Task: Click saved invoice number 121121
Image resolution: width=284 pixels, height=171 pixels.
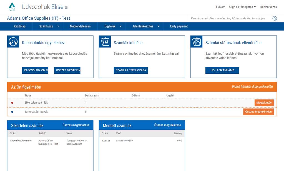Action: pos(106,141)
